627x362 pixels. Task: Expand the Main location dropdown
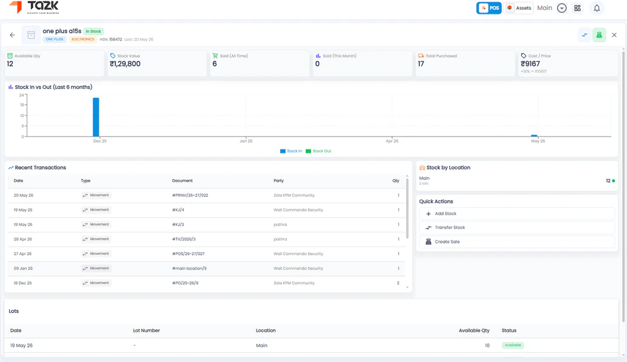coord(562,8)
